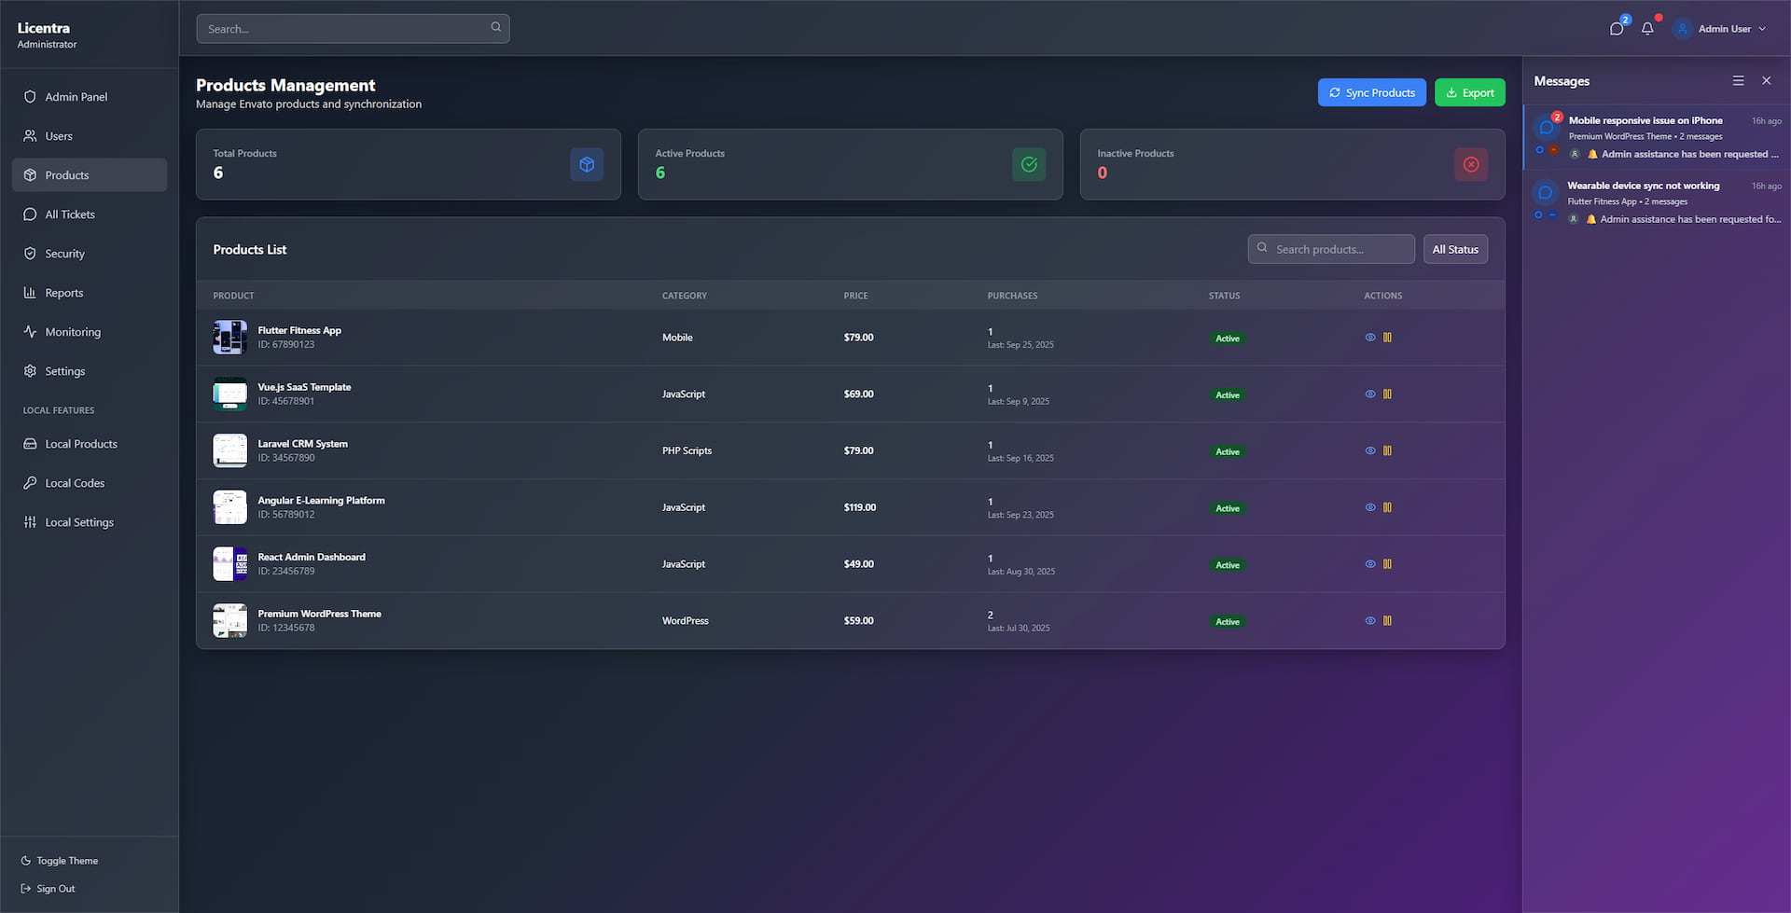Click the notifications bell icon
The width and height of the screenshot is (1791, 913).
click(1647, 29)
